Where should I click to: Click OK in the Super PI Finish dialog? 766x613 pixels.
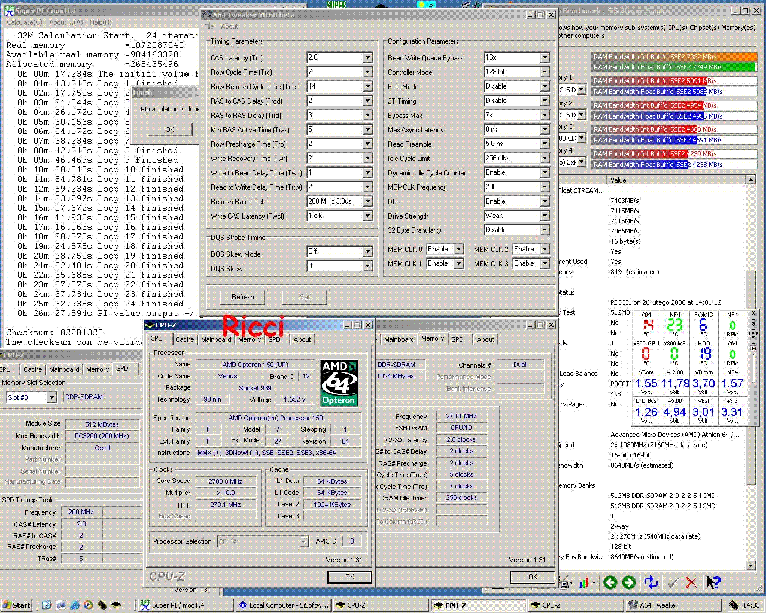pyautogui.click(x=169, y=129)
